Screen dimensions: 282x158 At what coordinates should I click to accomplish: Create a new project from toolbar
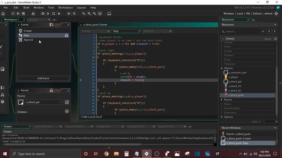pyautogui.click(x=13, y=14)
